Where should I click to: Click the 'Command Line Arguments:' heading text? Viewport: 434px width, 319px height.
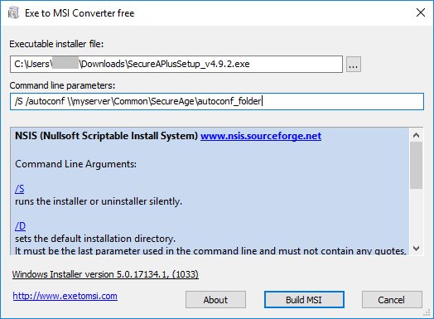click(75, 164)
